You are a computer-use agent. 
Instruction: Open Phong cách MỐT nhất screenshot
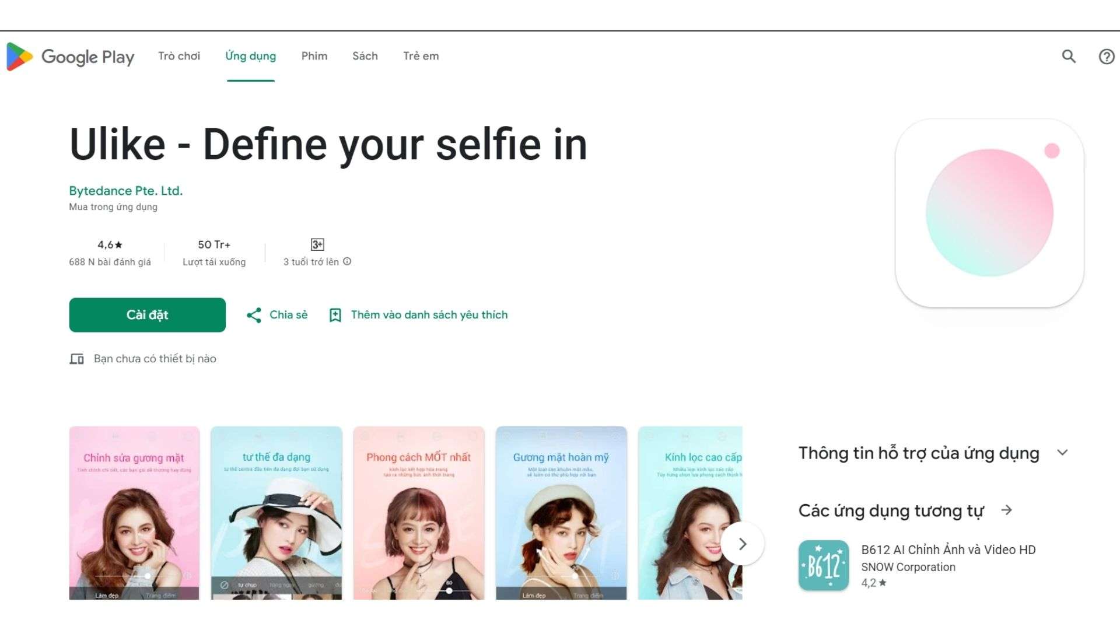coord(419,513)
